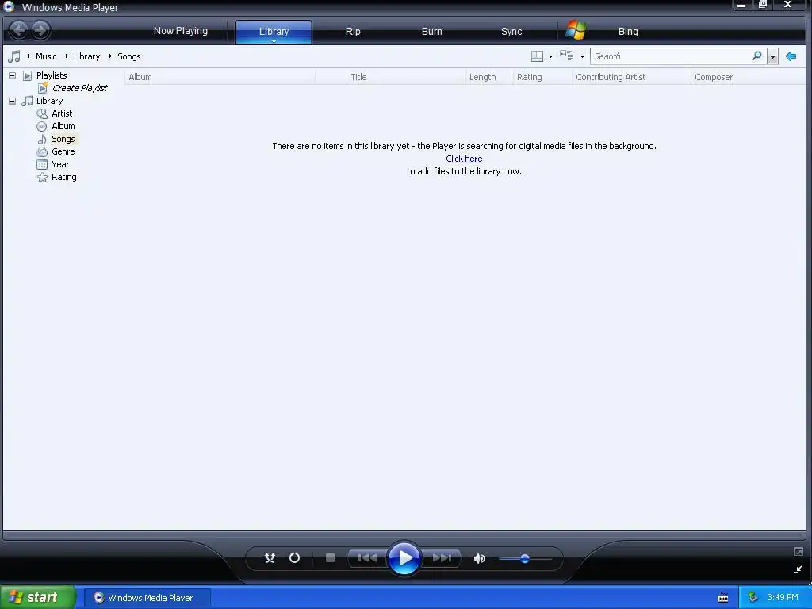This screenshot has width=812, height=609.
Task: Open the Rip tab
Action: pyautogui.click(x=353, y=32)
